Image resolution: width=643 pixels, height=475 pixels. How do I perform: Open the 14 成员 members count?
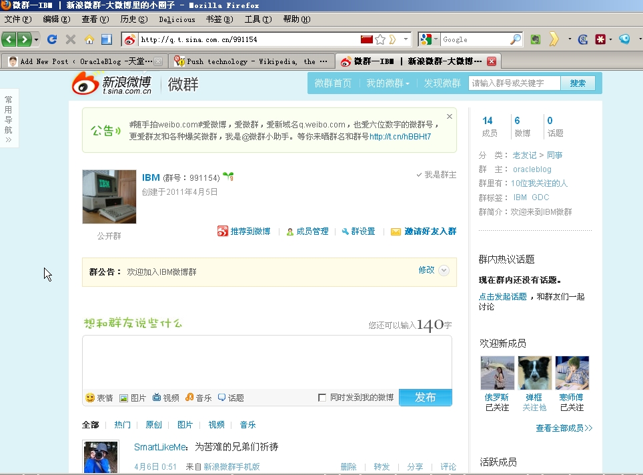point(489,126)
